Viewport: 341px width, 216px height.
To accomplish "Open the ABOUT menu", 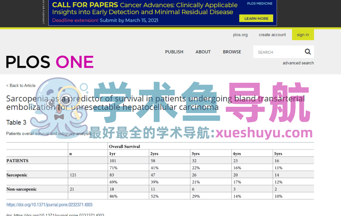I will (203, 52).
